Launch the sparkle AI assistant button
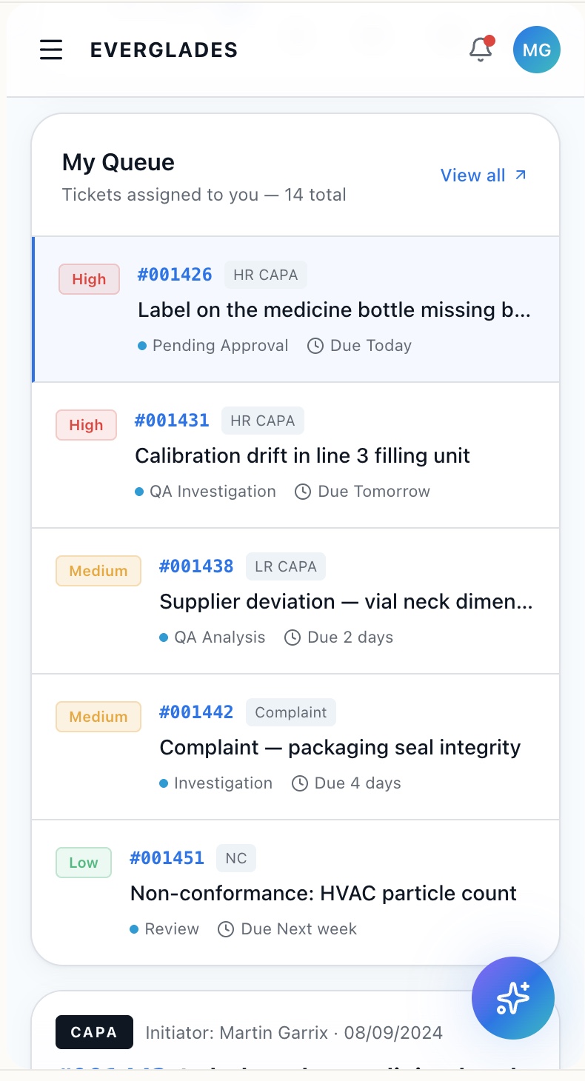The width and height of the screenshot is (585, 1081). coord(513,998)
